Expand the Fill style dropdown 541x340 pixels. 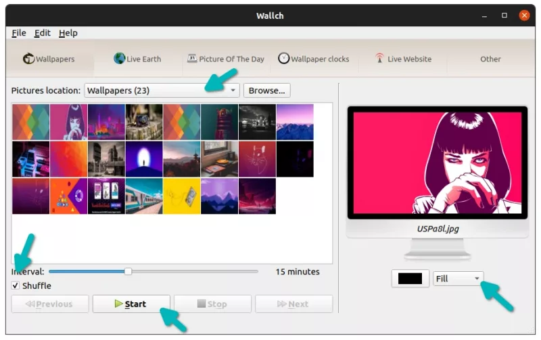click(458, 279)
